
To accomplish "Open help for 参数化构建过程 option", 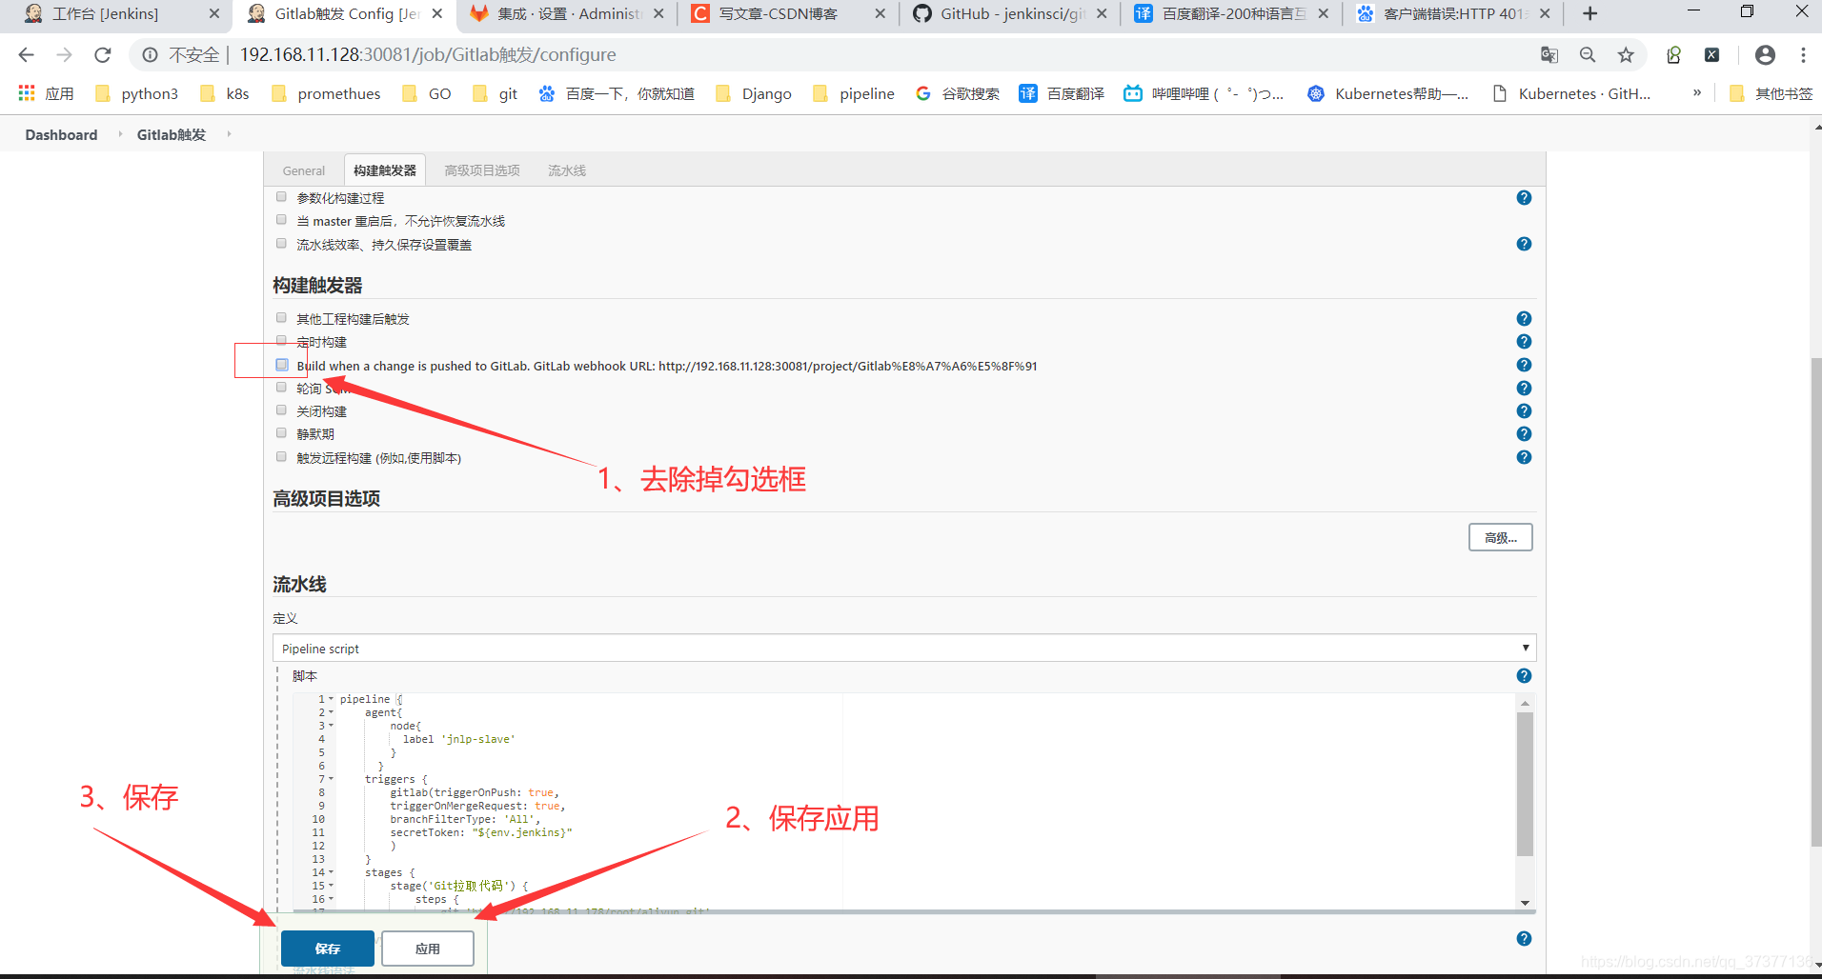I will click(x=1524, y=198).
